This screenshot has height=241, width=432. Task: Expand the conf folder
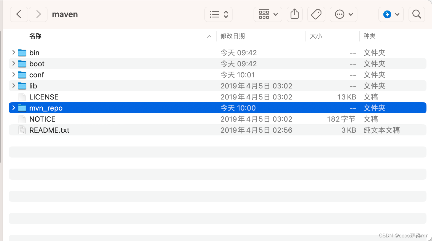click(x=14, y=74)
